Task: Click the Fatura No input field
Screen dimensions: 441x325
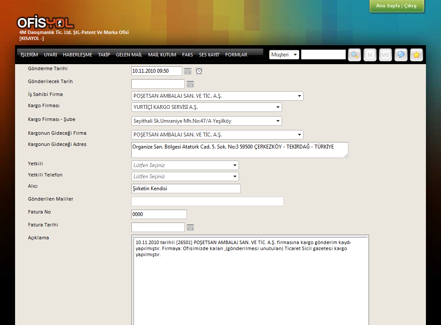Action: click(159, 214)
